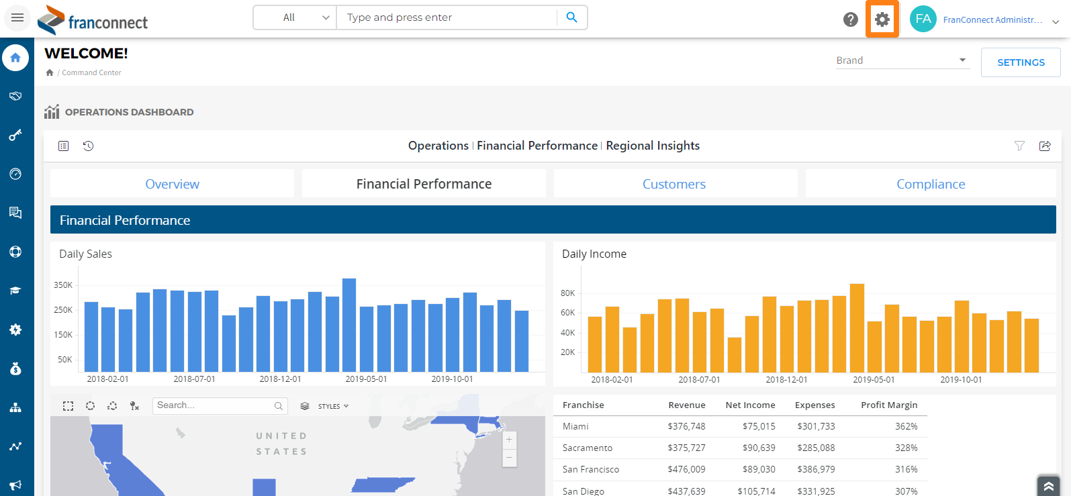Sort table by Franchise column header
This screenshot has width=1071, height=496.
tap(583, 405)
